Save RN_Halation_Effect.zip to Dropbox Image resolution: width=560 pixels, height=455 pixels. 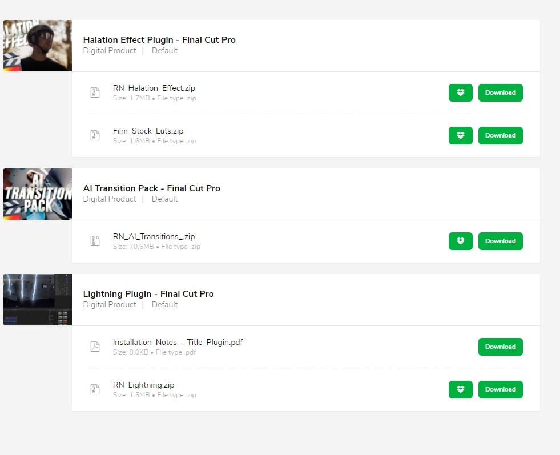(x=460, y=92)
